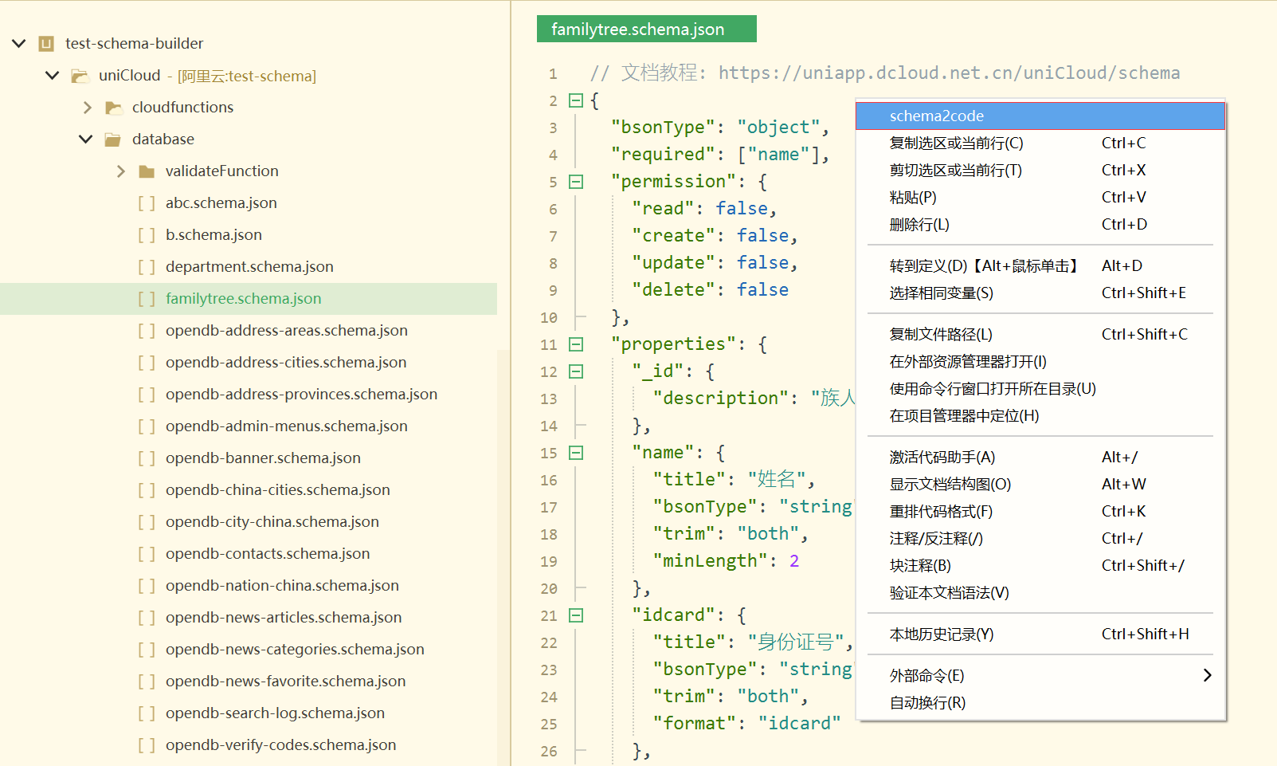The image size is (1277, 766).
Task: Click the cloudfunctions folder icon
Action: click(x=114, y=108)
